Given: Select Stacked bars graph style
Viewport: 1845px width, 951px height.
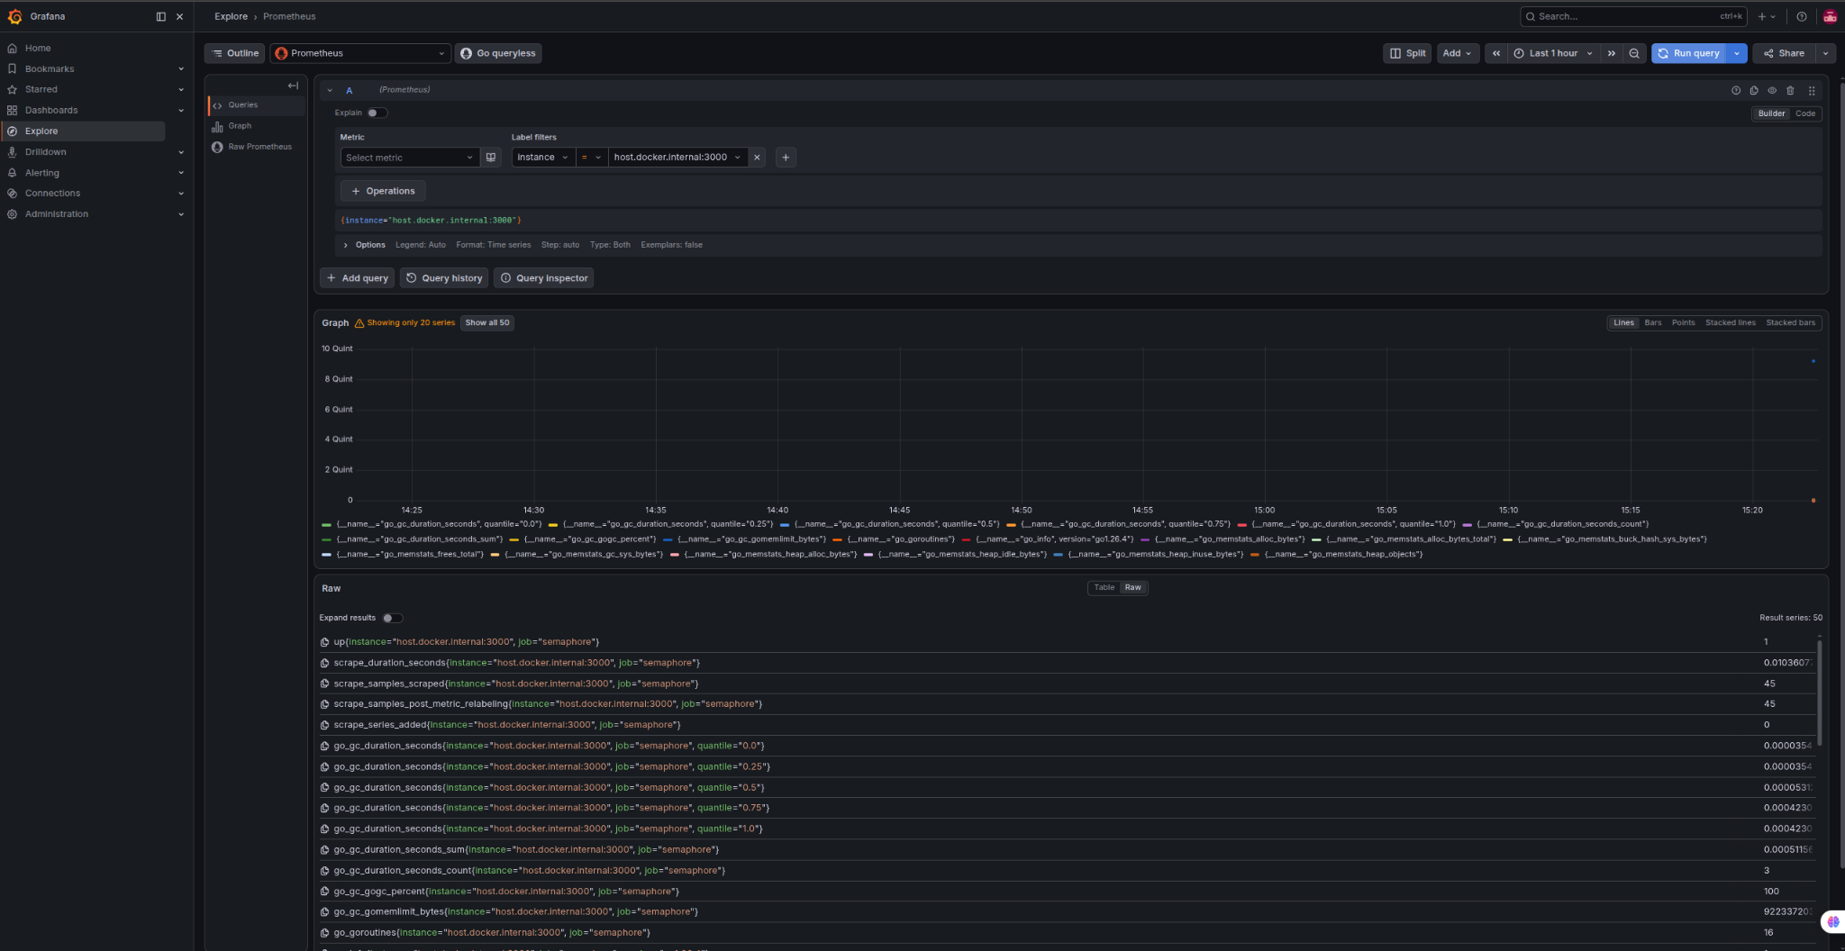Looking at the screenshot, I should [x=1791, y=322].
